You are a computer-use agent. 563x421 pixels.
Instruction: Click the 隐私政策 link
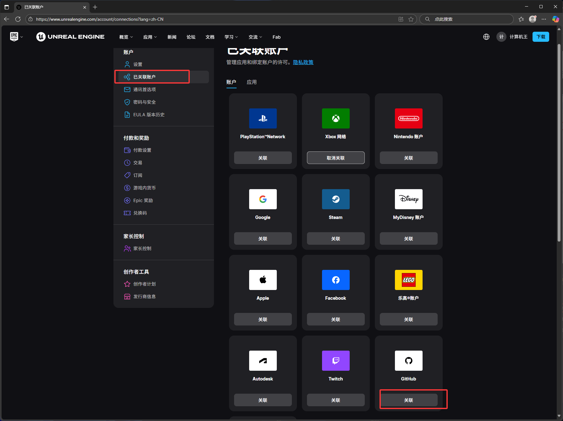pos(303,62)
